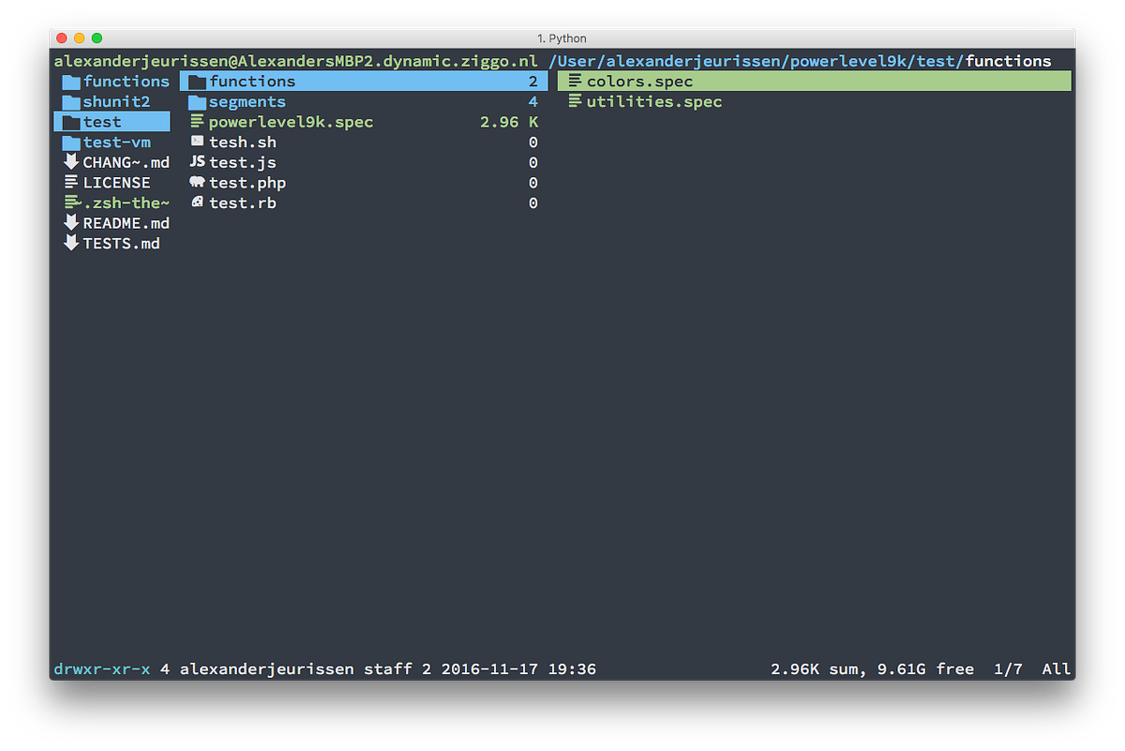
Task: Click the document icon next to powerlevel9k.spec
Action: 197,121
